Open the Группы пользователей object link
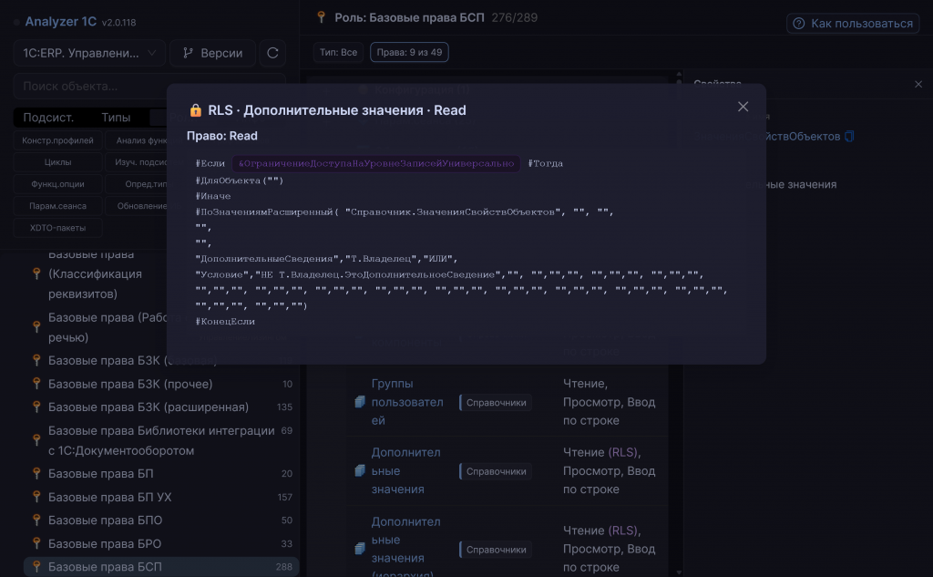The height and width of the screenshot is (577, 933). point(407,402)
